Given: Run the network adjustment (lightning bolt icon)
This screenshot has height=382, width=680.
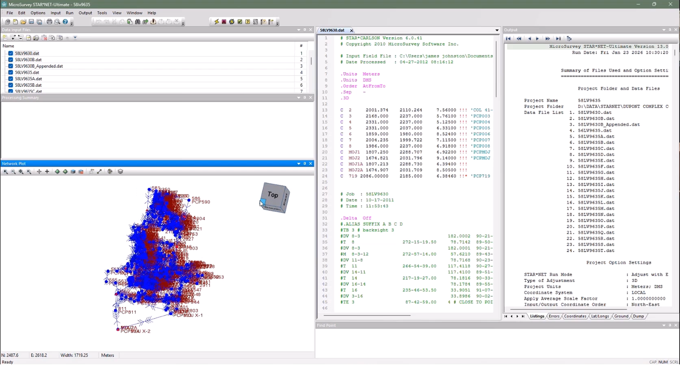Looking at the screenshot, I should tap(217, 22).
